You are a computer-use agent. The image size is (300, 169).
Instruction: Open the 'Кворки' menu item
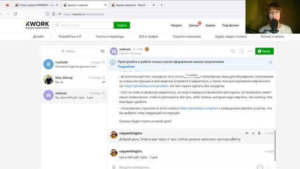coord(176,25)
